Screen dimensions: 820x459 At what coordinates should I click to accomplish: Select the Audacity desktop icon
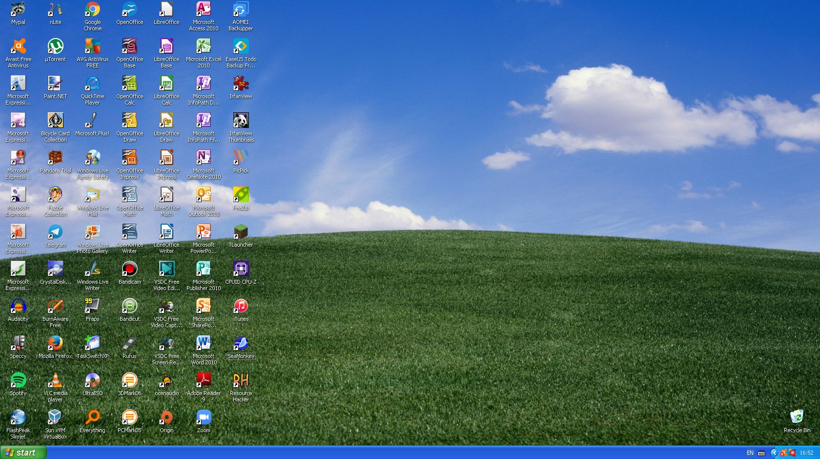click(18, 307)
